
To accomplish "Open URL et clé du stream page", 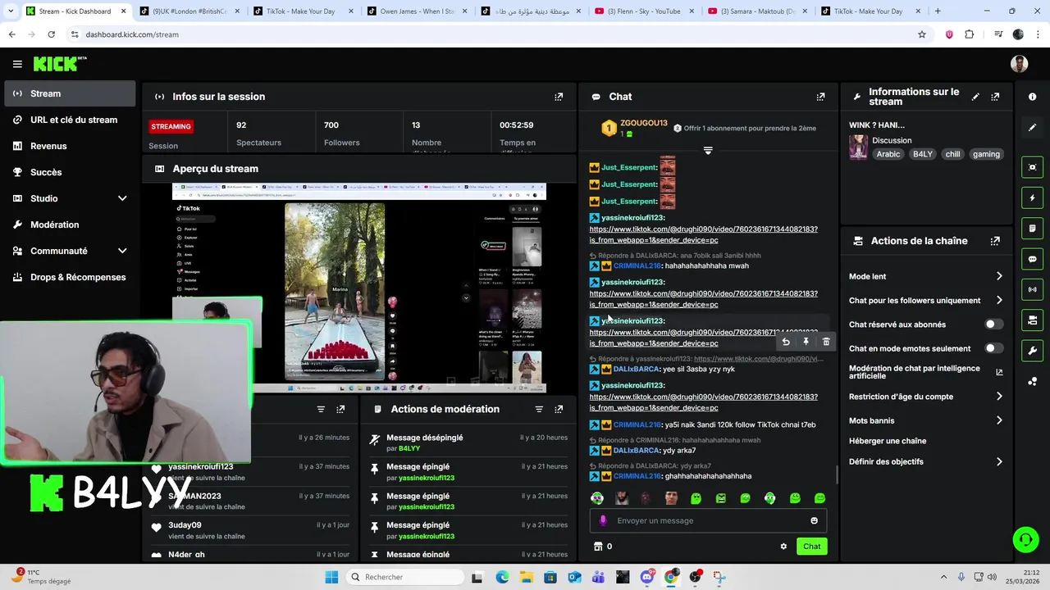I will (x=70, y=120).
